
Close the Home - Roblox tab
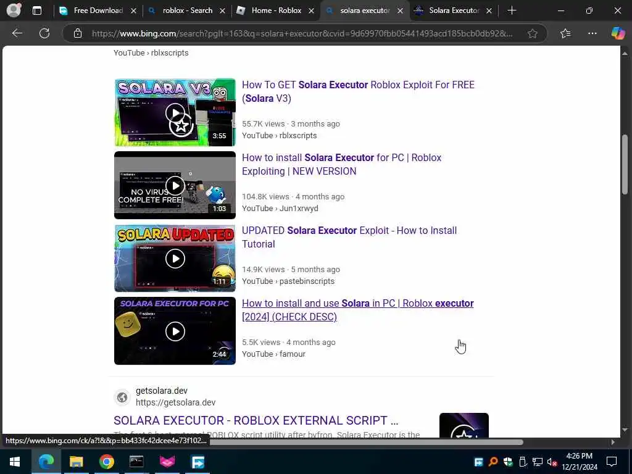click(311, 11)
